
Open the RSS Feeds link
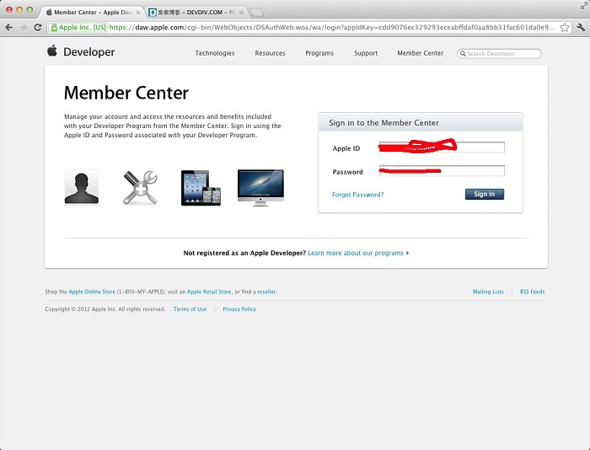pos(532,292)
